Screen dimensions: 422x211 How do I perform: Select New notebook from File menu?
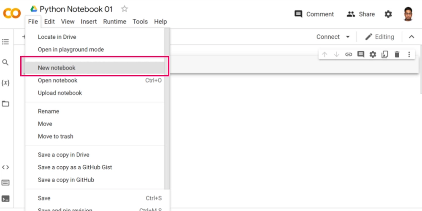coord(57,68)
